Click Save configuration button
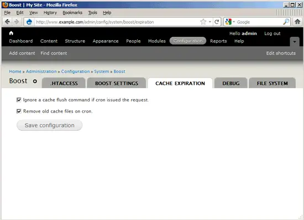The height and width of the screenshot is (220, 304). [x=49, y=125]
